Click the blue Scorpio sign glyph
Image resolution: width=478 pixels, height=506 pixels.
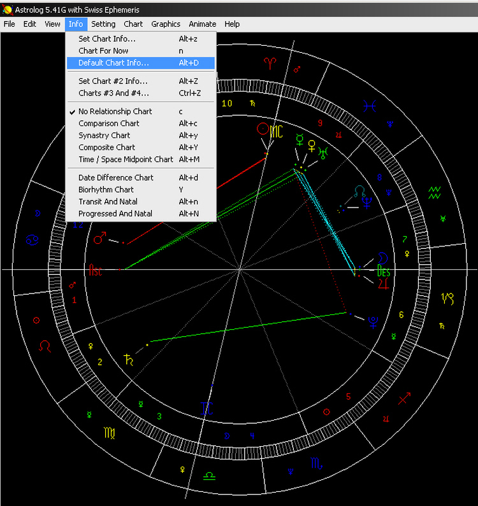tap(316, 463)
